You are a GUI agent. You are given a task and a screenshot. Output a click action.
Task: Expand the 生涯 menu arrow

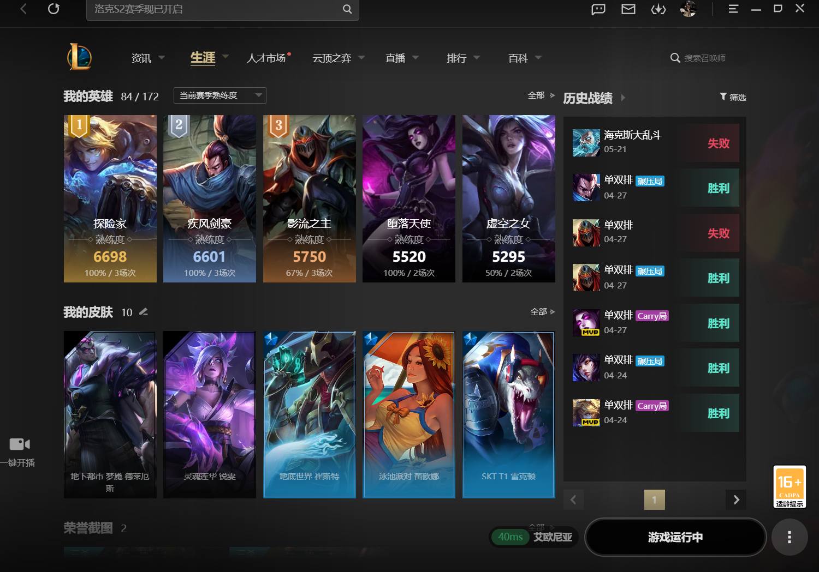[225, 56]
